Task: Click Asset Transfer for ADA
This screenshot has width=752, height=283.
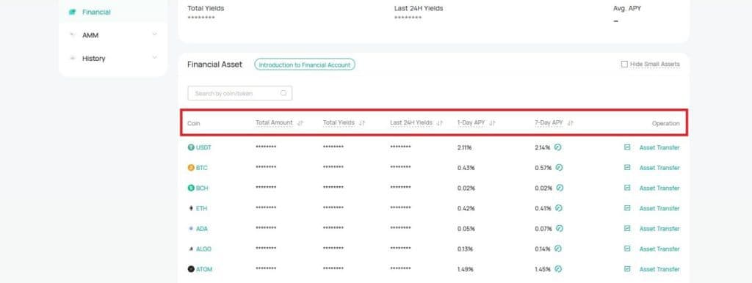Action: pos(659,229)
